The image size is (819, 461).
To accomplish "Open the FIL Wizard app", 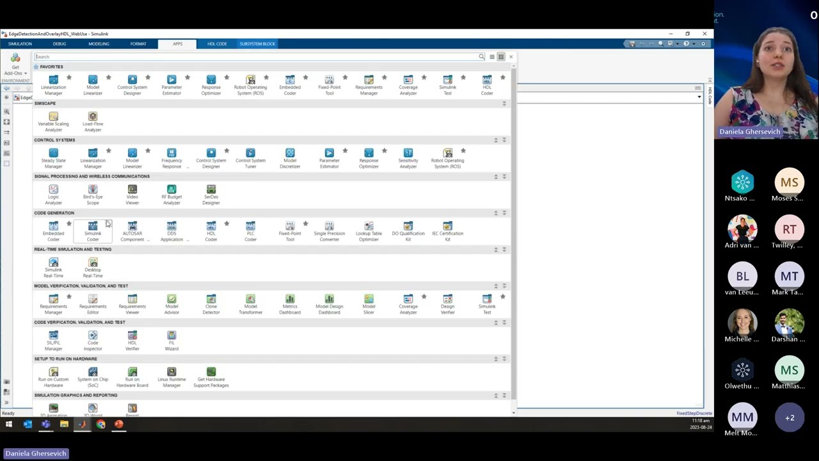I will click(x=171, y=341).
